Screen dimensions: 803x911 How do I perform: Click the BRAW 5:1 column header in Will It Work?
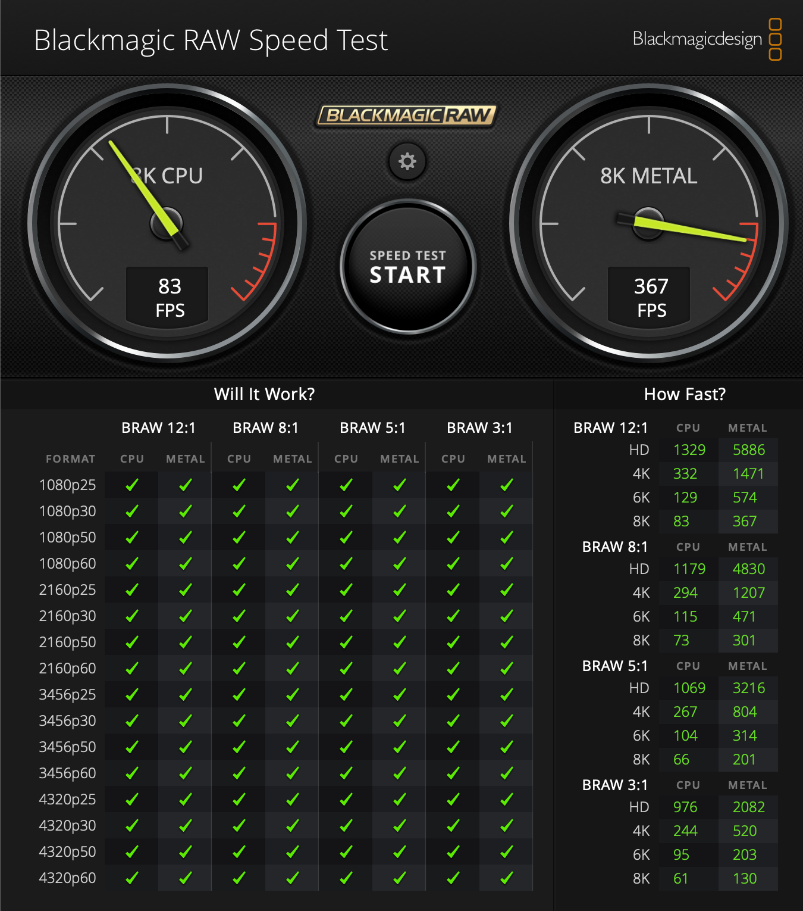coord(372,428)
